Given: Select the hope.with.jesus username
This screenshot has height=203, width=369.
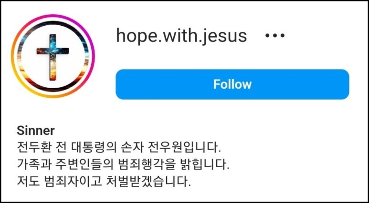Looking at the screenshot, I should click(181, 36).
